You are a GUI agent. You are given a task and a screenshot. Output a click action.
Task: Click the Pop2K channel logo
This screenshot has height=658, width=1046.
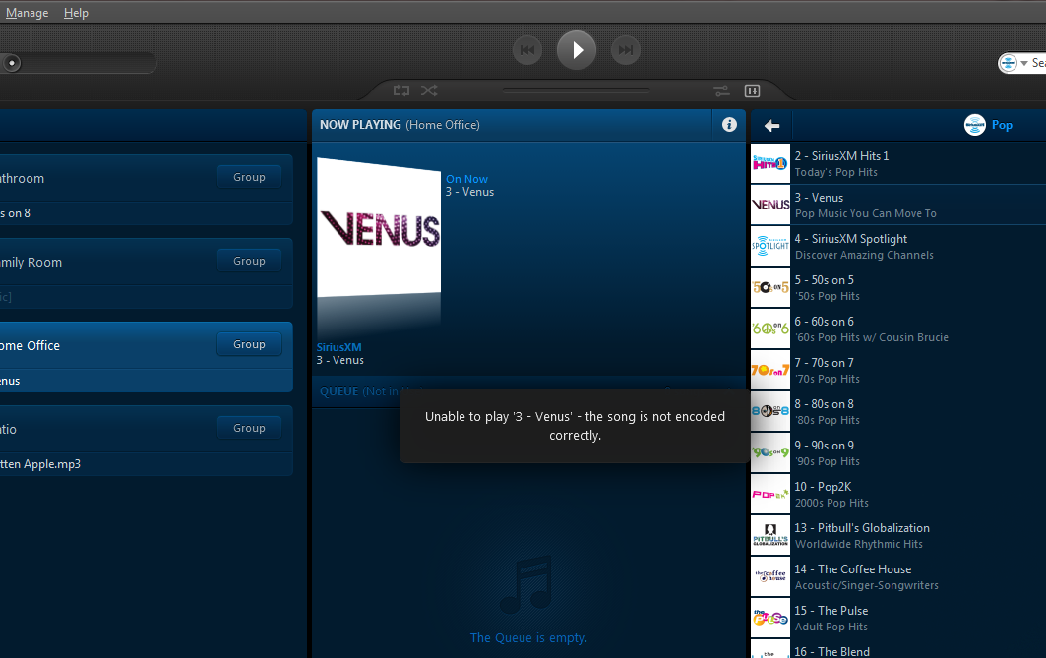[770, 494]
